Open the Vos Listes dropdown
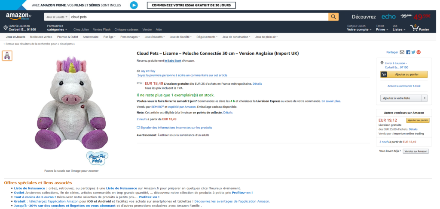 pos(399,28)
